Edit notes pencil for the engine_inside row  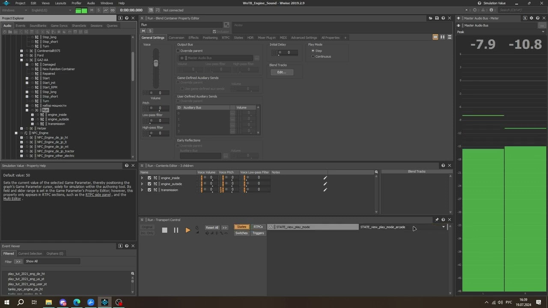325,178
